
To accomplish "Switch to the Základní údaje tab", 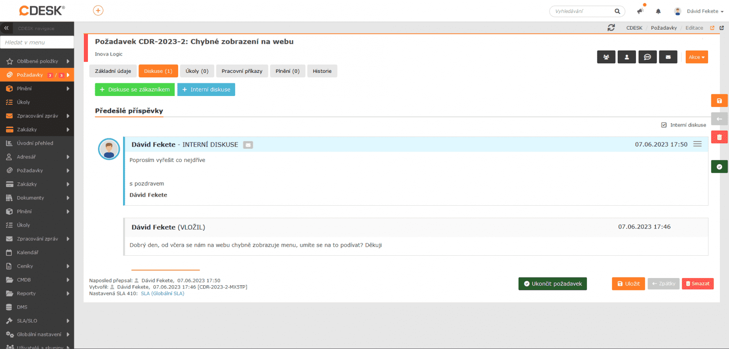I will (x=113, y=71).
